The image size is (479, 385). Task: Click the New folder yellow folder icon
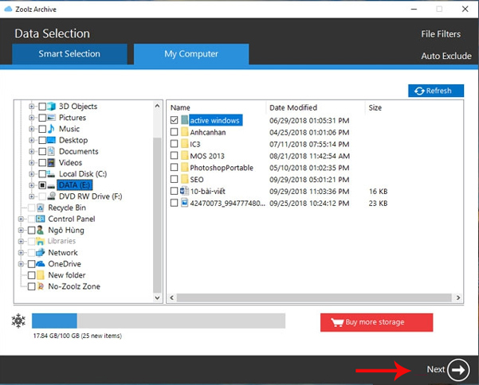pos(41,275)
